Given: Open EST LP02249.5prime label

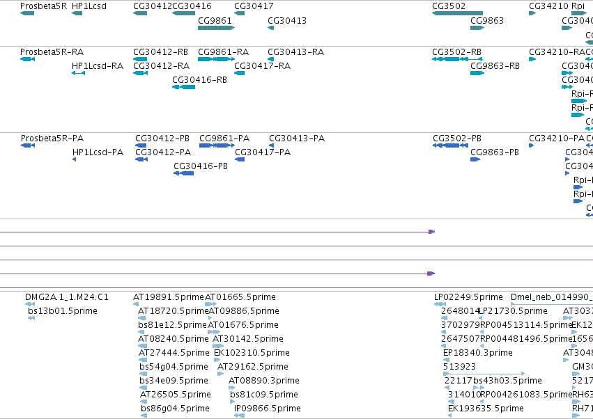Looking at the screenshot, I should pyautogui.click(x=468, y=297).
